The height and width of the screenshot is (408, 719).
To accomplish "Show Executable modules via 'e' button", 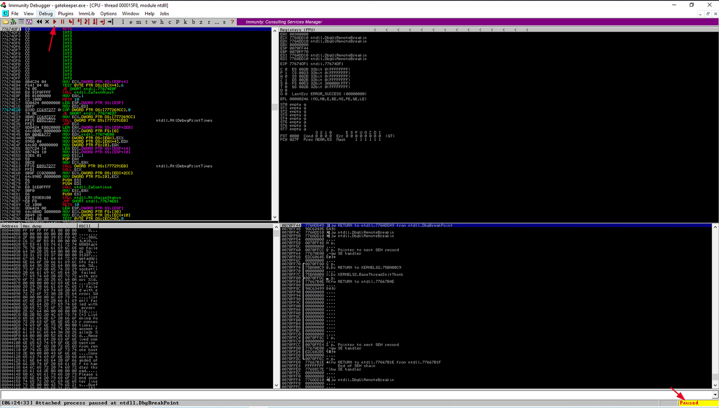I will (131, 22).
